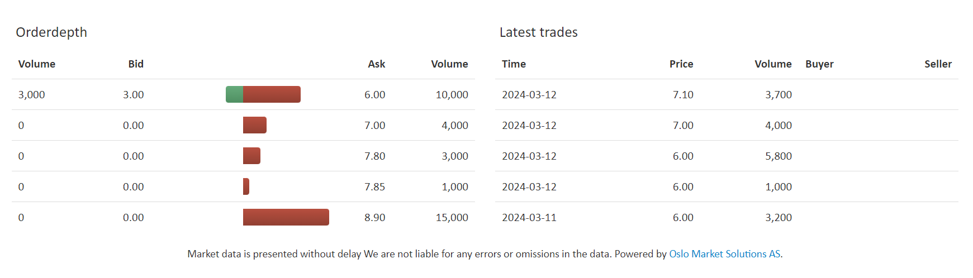973x278 pixels.
Task: Select the red bar for 7.00 ask
Action: pos(255,125)
